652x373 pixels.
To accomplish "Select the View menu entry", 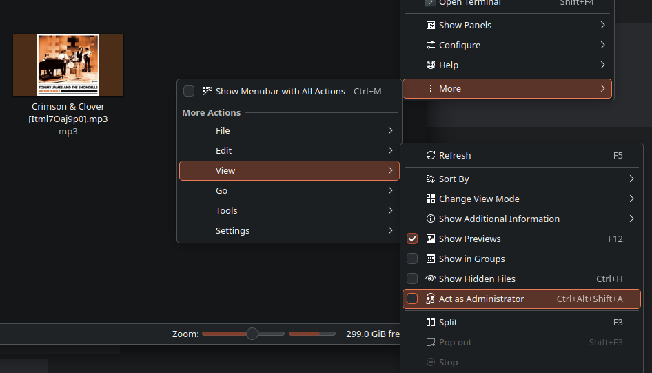I will pos(289,170).
